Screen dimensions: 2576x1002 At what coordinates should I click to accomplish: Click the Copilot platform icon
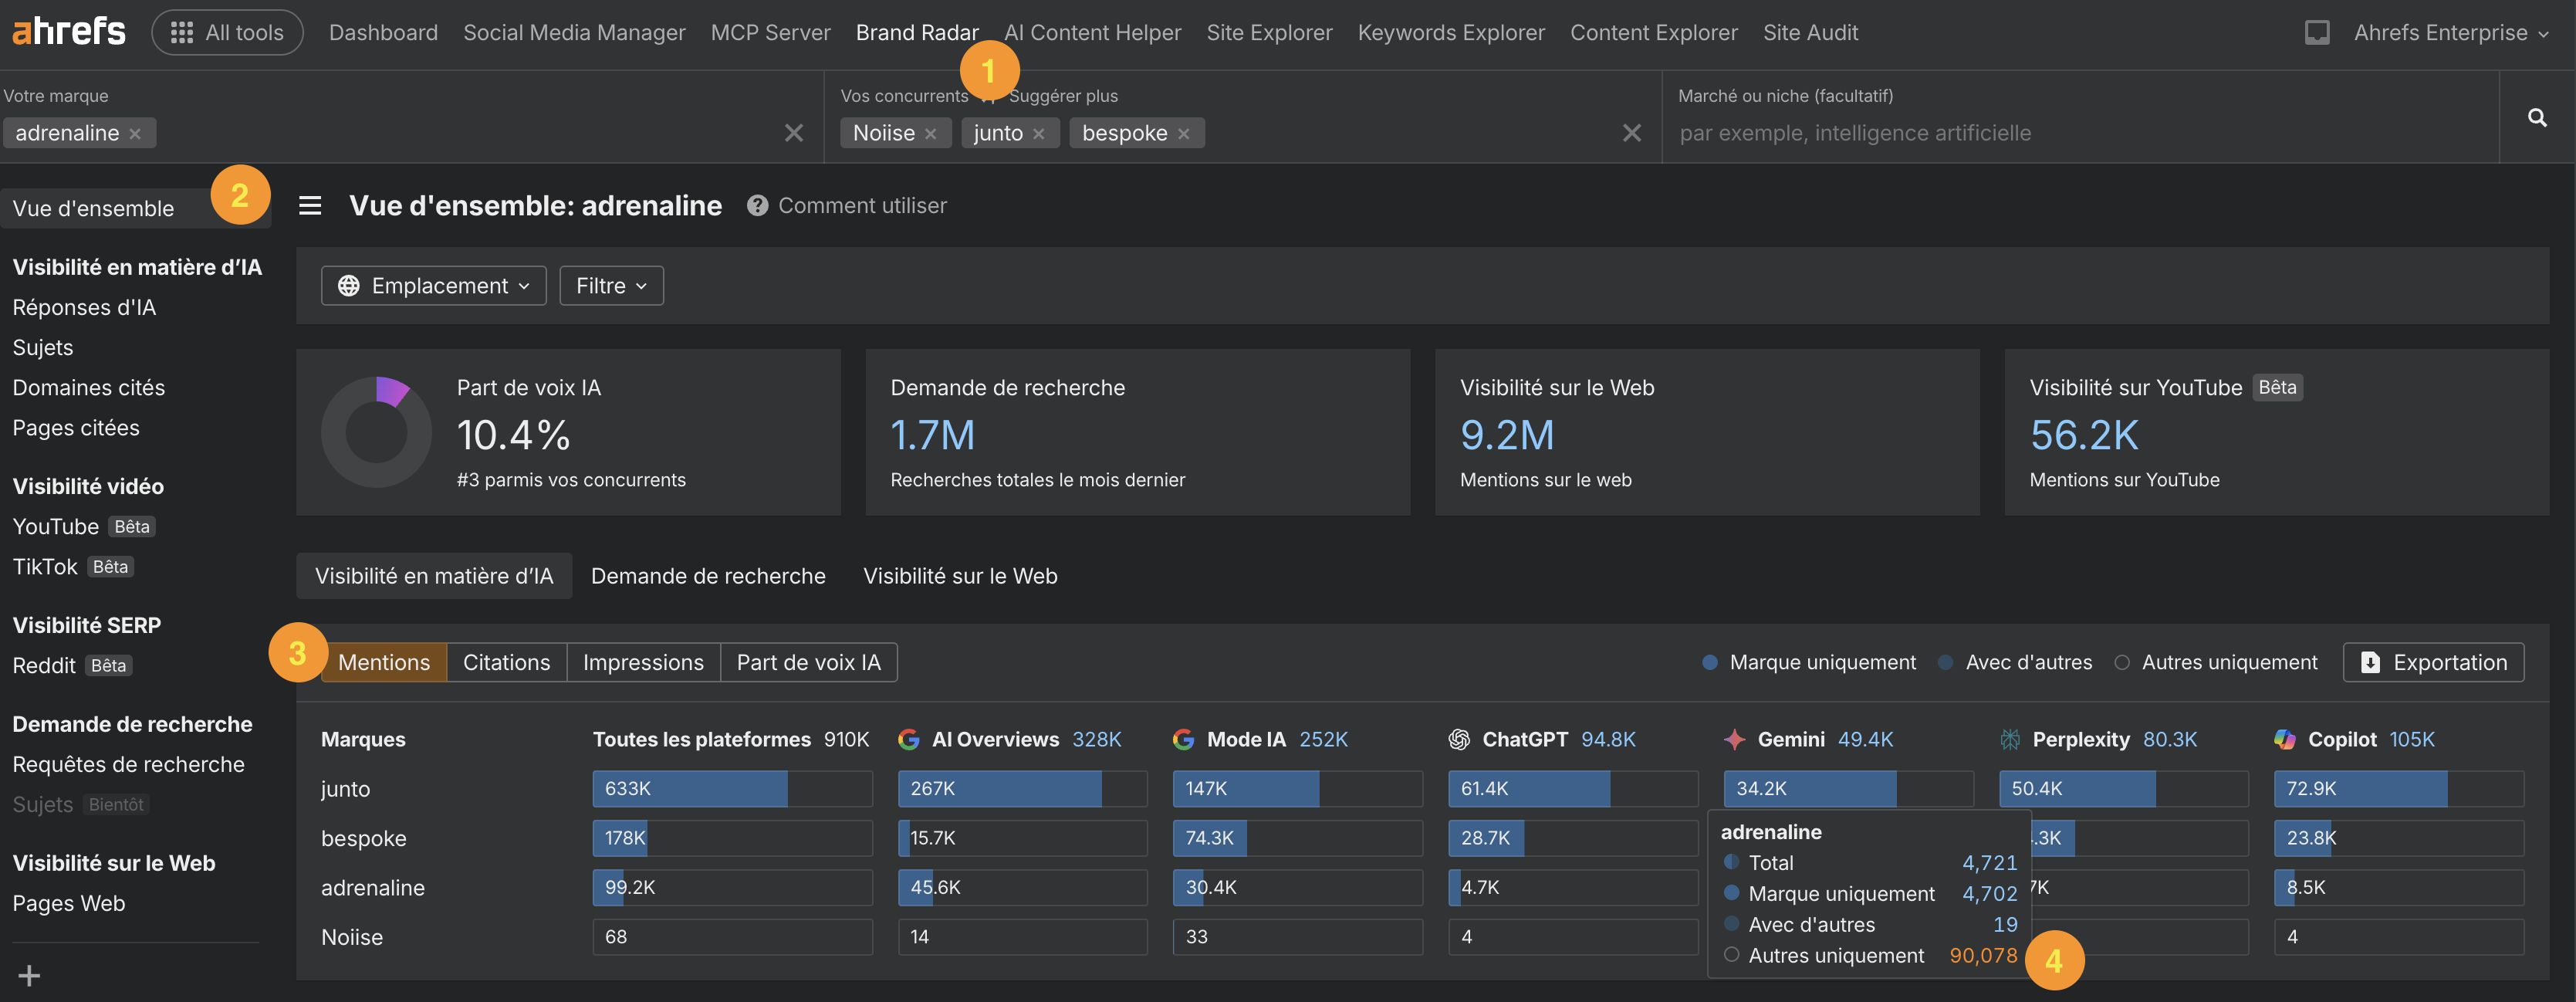tap(2285, 740)
